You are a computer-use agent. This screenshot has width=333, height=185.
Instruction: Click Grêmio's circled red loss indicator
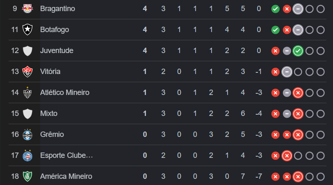(298, 135)
